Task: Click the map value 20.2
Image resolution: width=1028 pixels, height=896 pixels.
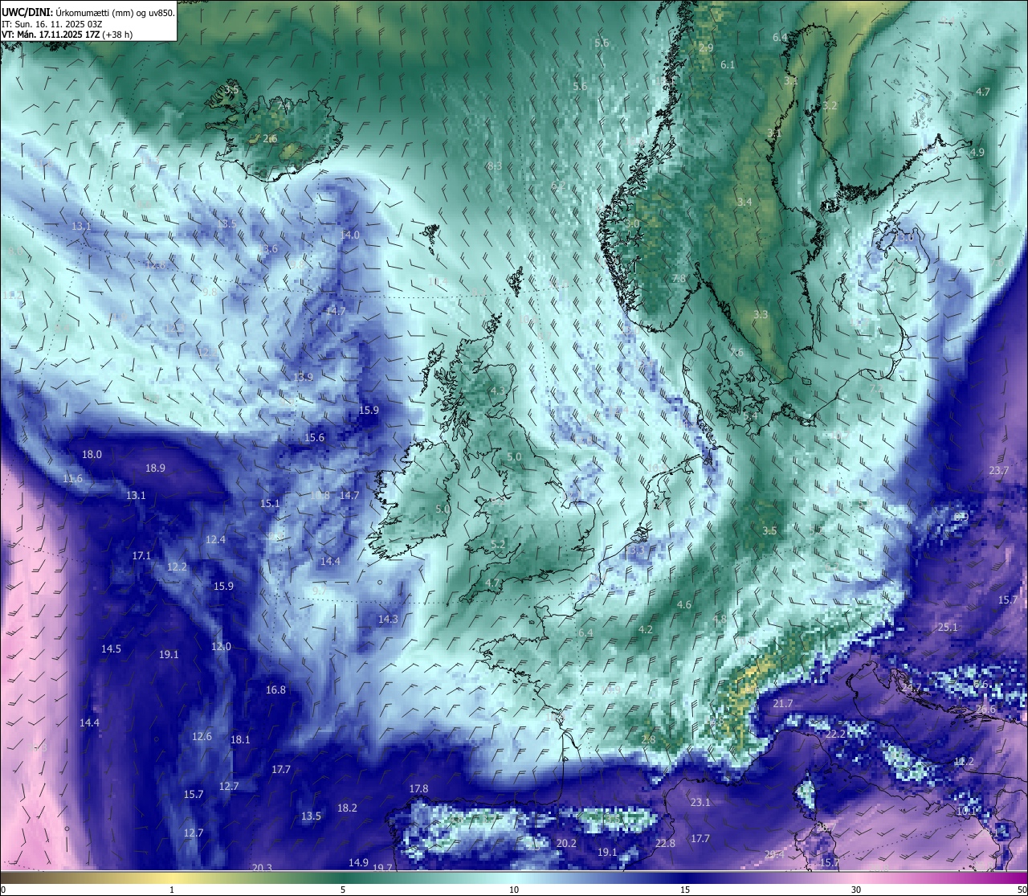Action: click(566, 843)
